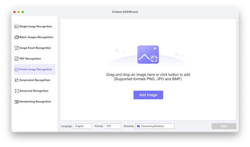Click the PDF Recognition sidebar icon
This screenshot has height=147, width=250.
click(x=16, y=59)
